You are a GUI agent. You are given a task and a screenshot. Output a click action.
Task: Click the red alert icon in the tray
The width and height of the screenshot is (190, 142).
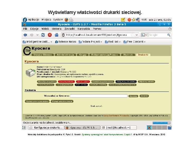(x=129, y=19)
